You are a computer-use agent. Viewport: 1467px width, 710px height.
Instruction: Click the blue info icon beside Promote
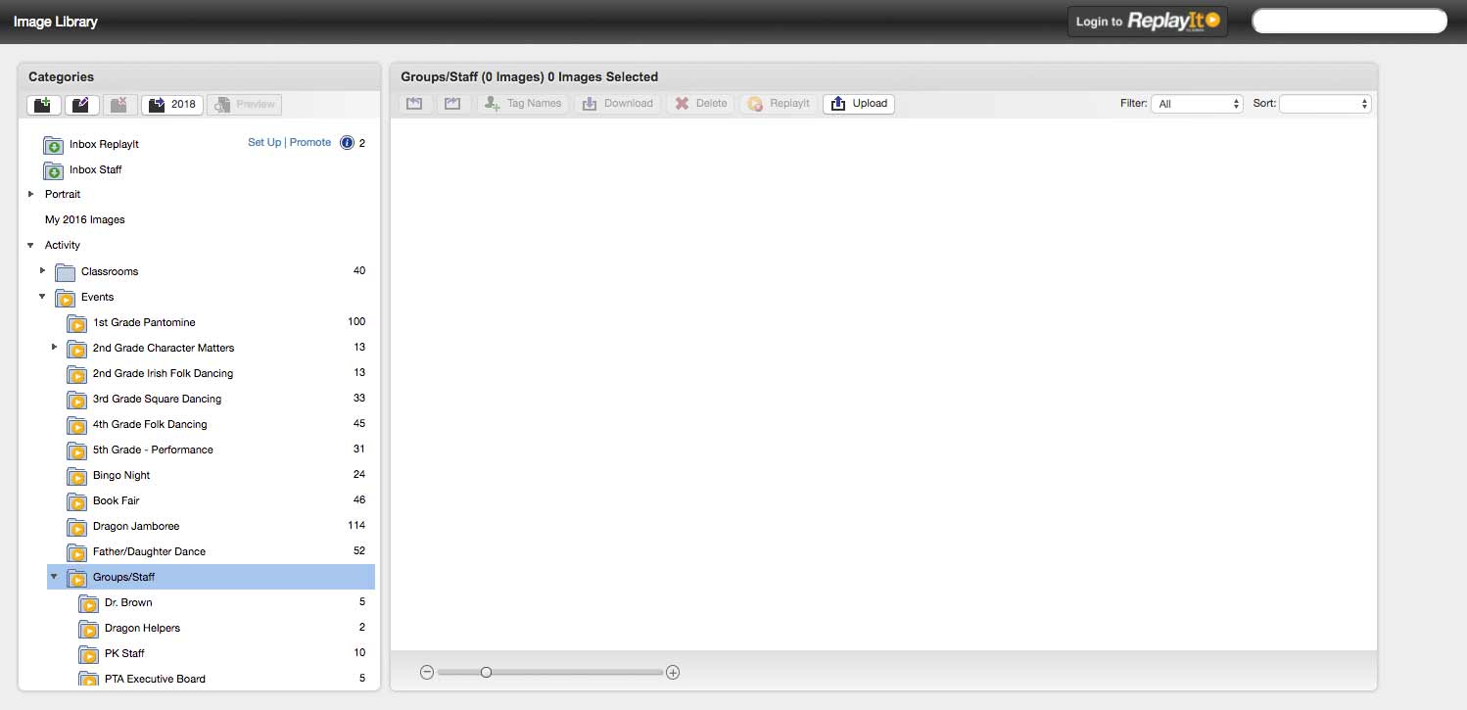coord(347,143)
